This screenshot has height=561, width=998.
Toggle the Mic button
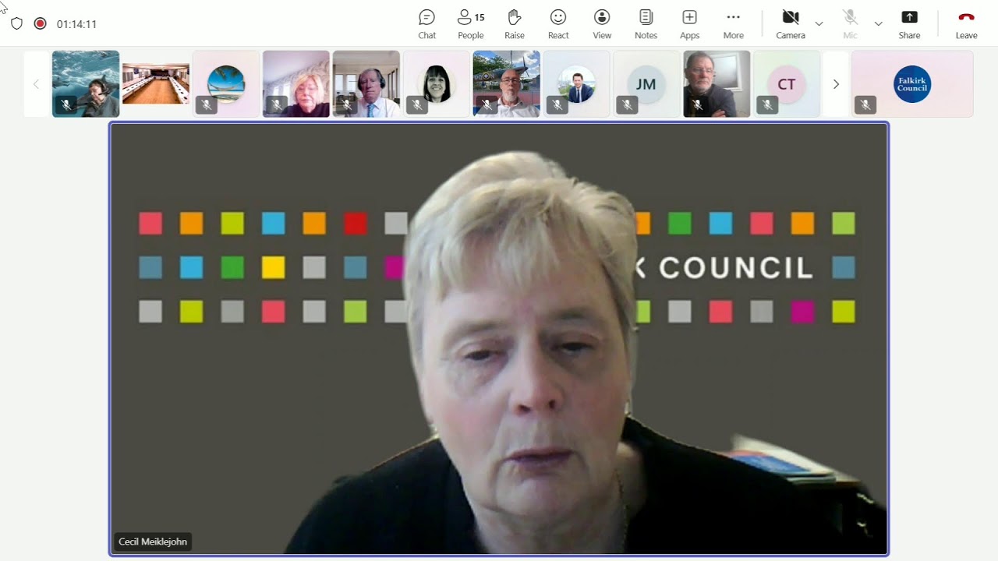click(x=850, y=24)
